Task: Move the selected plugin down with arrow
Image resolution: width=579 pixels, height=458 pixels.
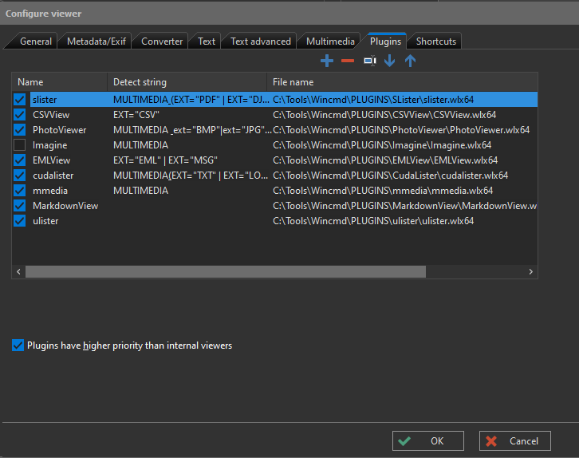Action: tap(389, 61)
